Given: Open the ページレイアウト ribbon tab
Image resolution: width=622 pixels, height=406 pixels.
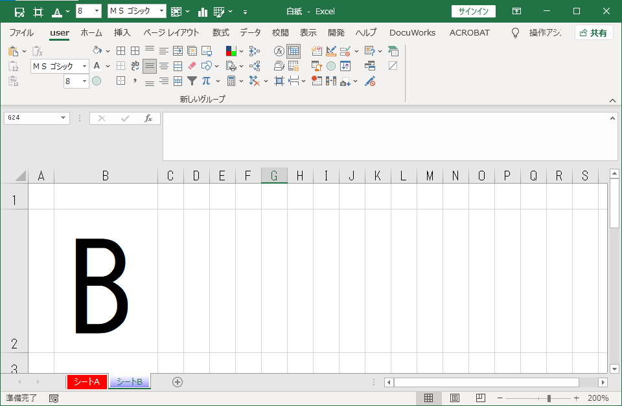Looking at the screenshot, I should click(x=171, y=33).
